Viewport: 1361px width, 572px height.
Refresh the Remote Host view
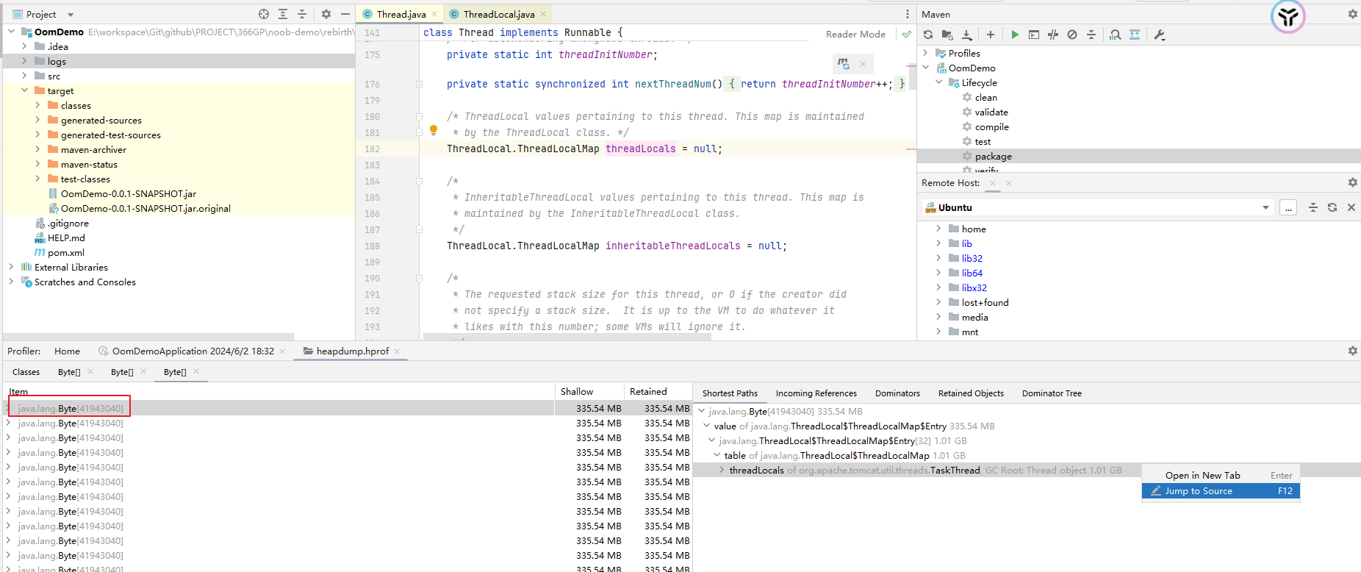(1332, 207)
